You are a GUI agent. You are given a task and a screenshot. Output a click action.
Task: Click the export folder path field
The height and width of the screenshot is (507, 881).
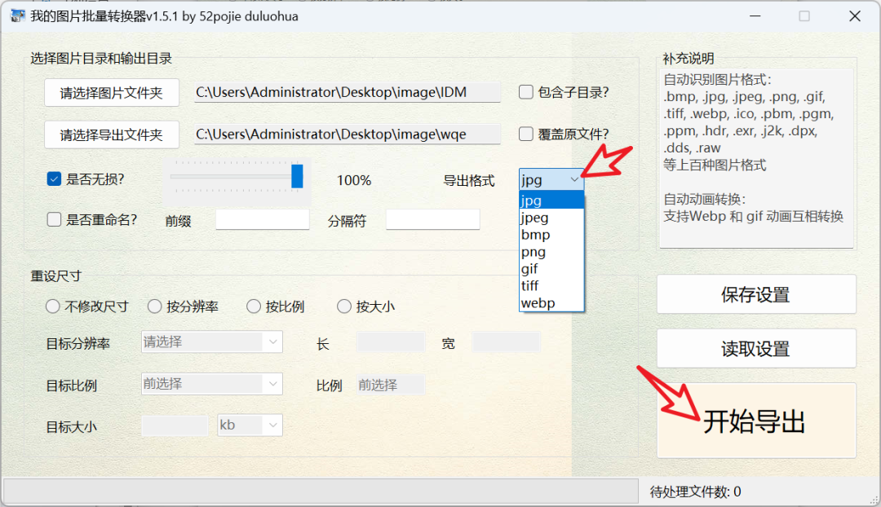[348, 134]
